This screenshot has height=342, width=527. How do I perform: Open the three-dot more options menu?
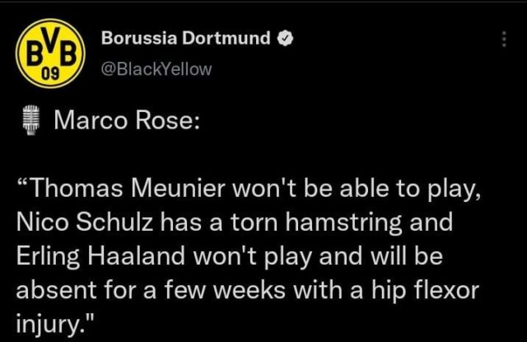[504, 39]
